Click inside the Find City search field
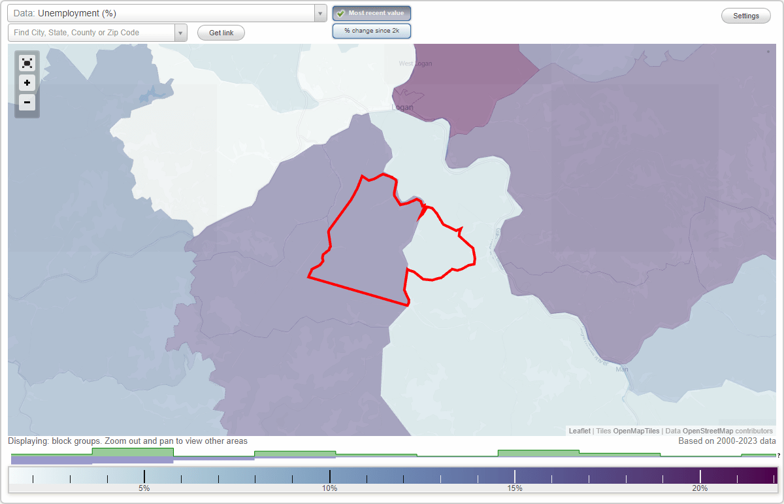Image resolution: width=784 pixels, height=504 pixels. click(91, 31)
